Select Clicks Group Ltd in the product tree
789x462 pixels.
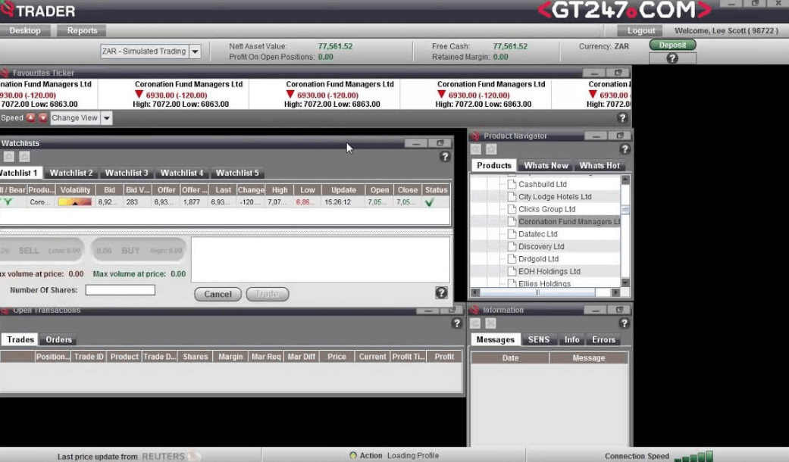[546, 209]
